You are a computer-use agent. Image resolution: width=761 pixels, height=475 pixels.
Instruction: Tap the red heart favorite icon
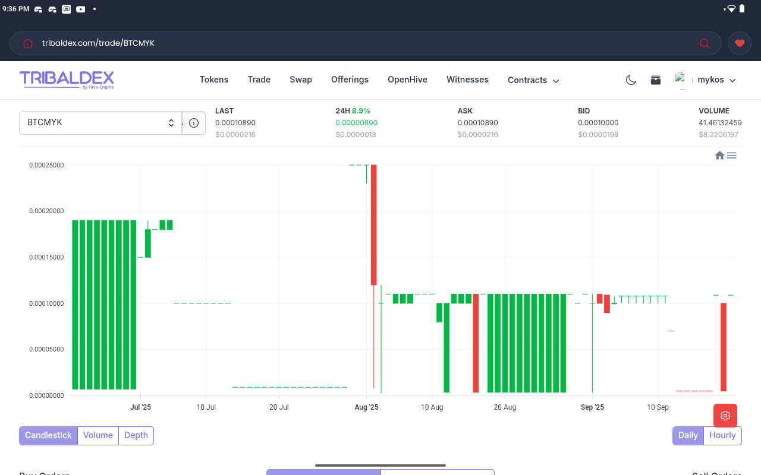click(x=739, y=43)
